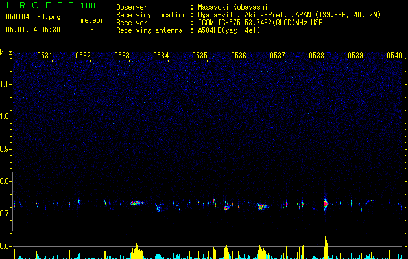Click the 0536 time marker
Screen dimensions: 408x259
pyautogui.click(x=239, y=56)
